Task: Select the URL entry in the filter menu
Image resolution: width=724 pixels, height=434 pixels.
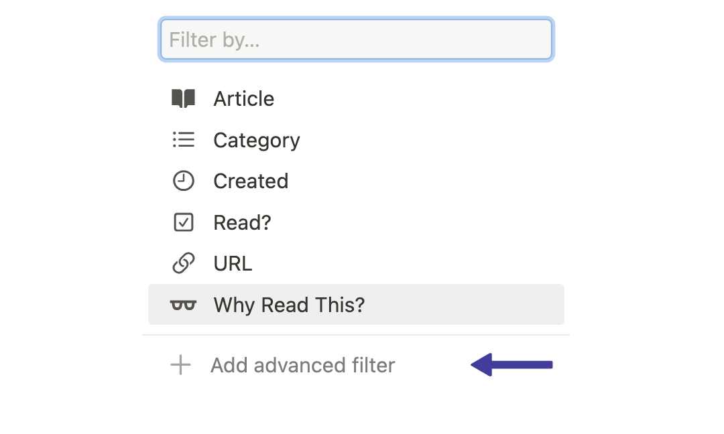Action: pyautogui.click(x=232, y=263)
